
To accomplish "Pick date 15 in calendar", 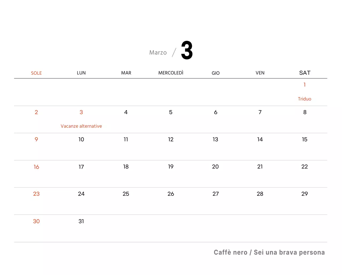I will pyautogui.click(x=305, y=140).
